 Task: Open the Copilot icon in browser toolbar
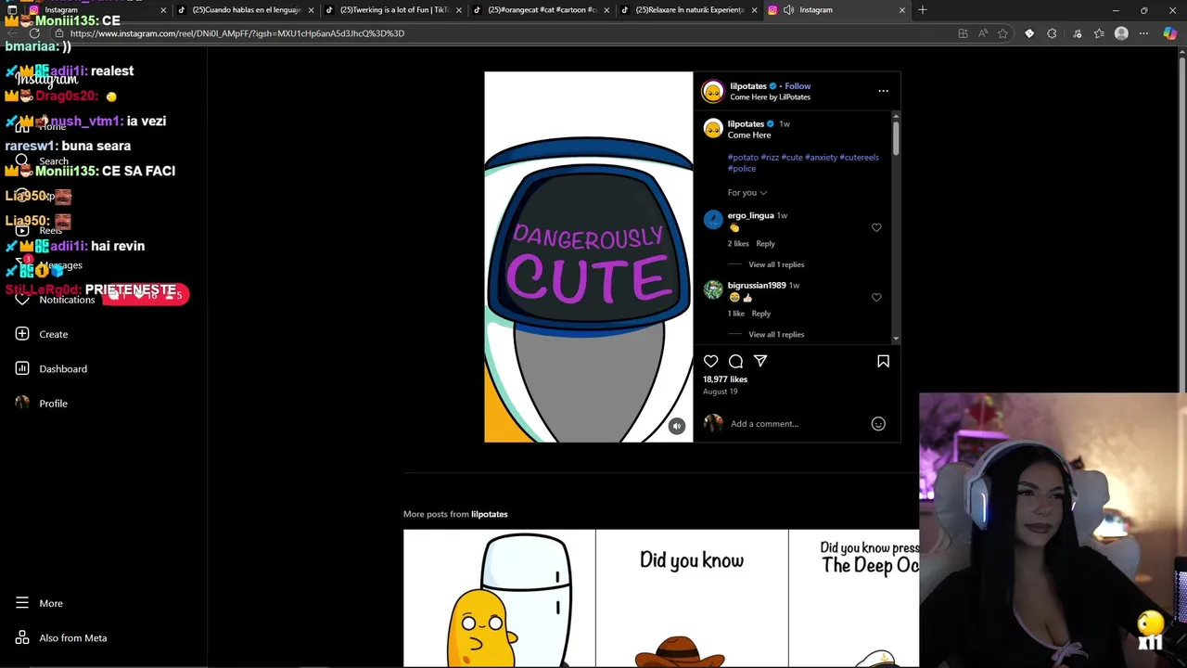(x=1168, y=33)
